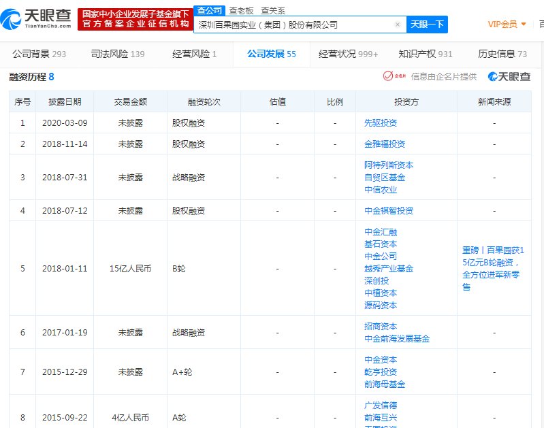
Task: Click the date cell 2015-12-29
Action: [65, 372]
